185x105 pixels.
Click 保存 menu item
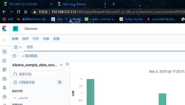(25, 39)
